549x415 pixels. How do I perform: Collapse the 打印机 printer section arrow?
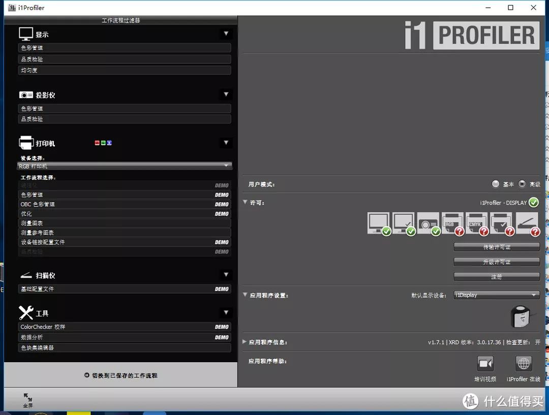click(226, 142)
